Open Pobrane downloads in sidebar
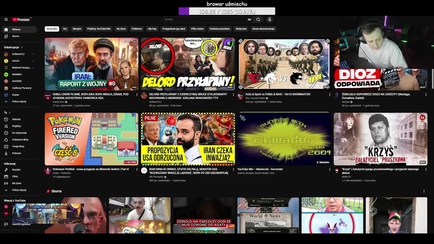The width and height of the screenshot is (434, 244). coord(20,153)
